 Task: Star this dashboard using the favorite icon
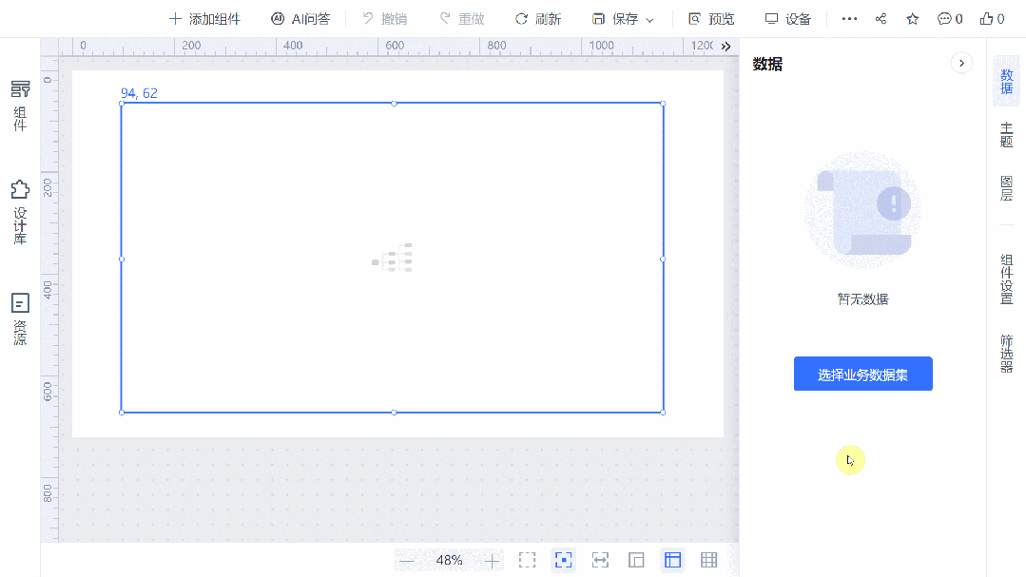tap(912, 18)
